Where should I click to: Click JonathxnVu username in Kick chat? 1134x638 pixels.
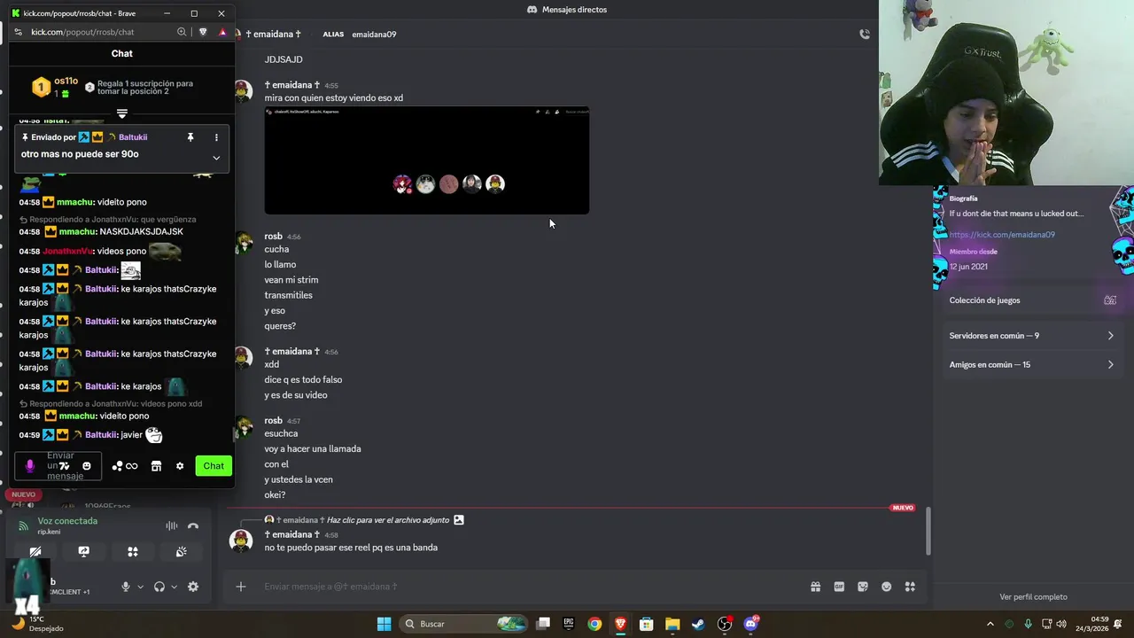(x=67, y=251)
